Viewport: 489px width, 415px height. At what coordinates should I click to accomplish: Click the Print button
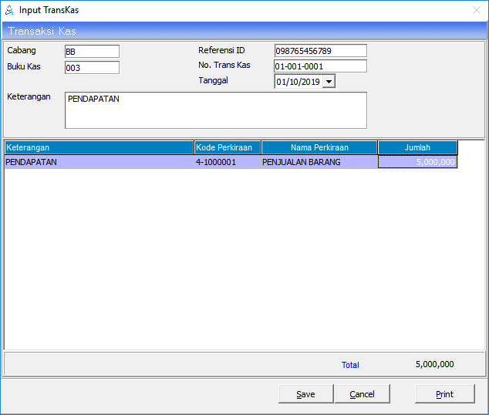point(444,394)
